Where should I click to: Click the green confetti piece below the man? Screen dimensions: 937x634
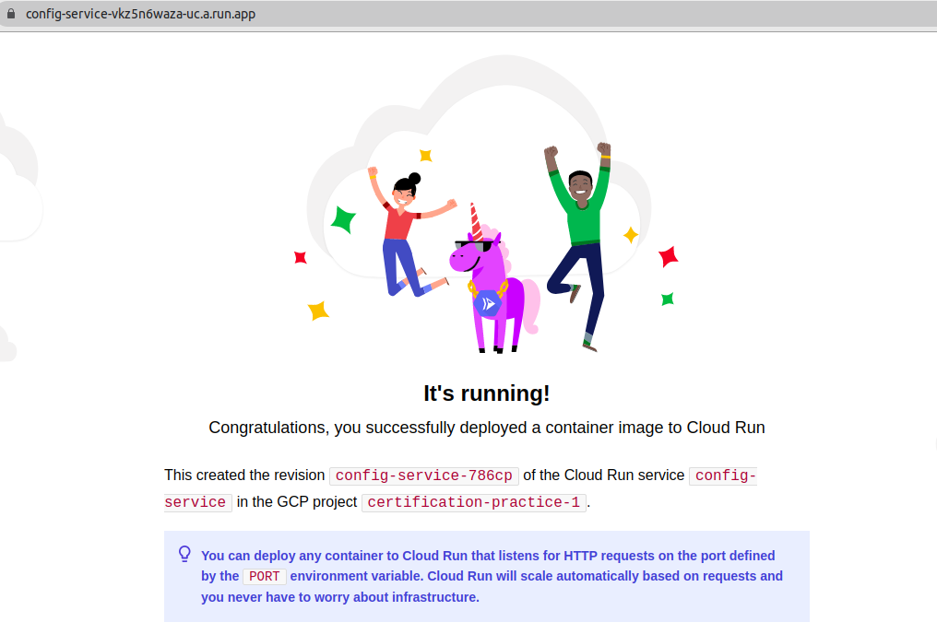(667, 297)
